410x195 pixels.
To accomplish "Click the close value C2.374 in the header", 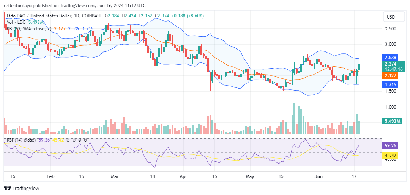I will click(x=162, y=16).
